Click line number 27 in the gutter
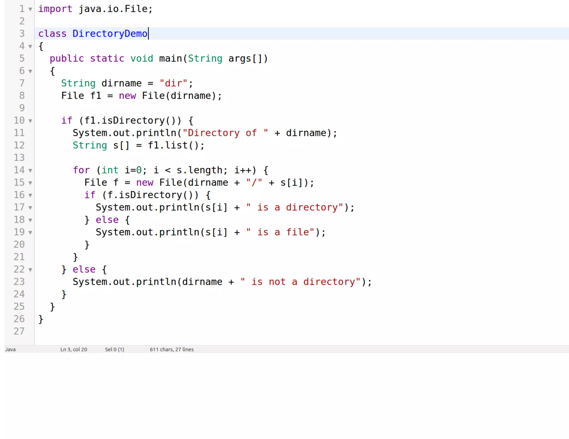The image size is (569, 439). pos(19,331)
